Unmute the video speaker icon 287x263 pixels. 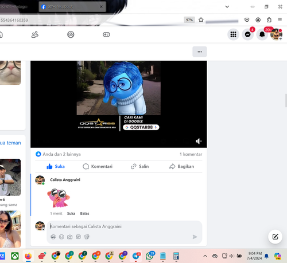point(199,141)
